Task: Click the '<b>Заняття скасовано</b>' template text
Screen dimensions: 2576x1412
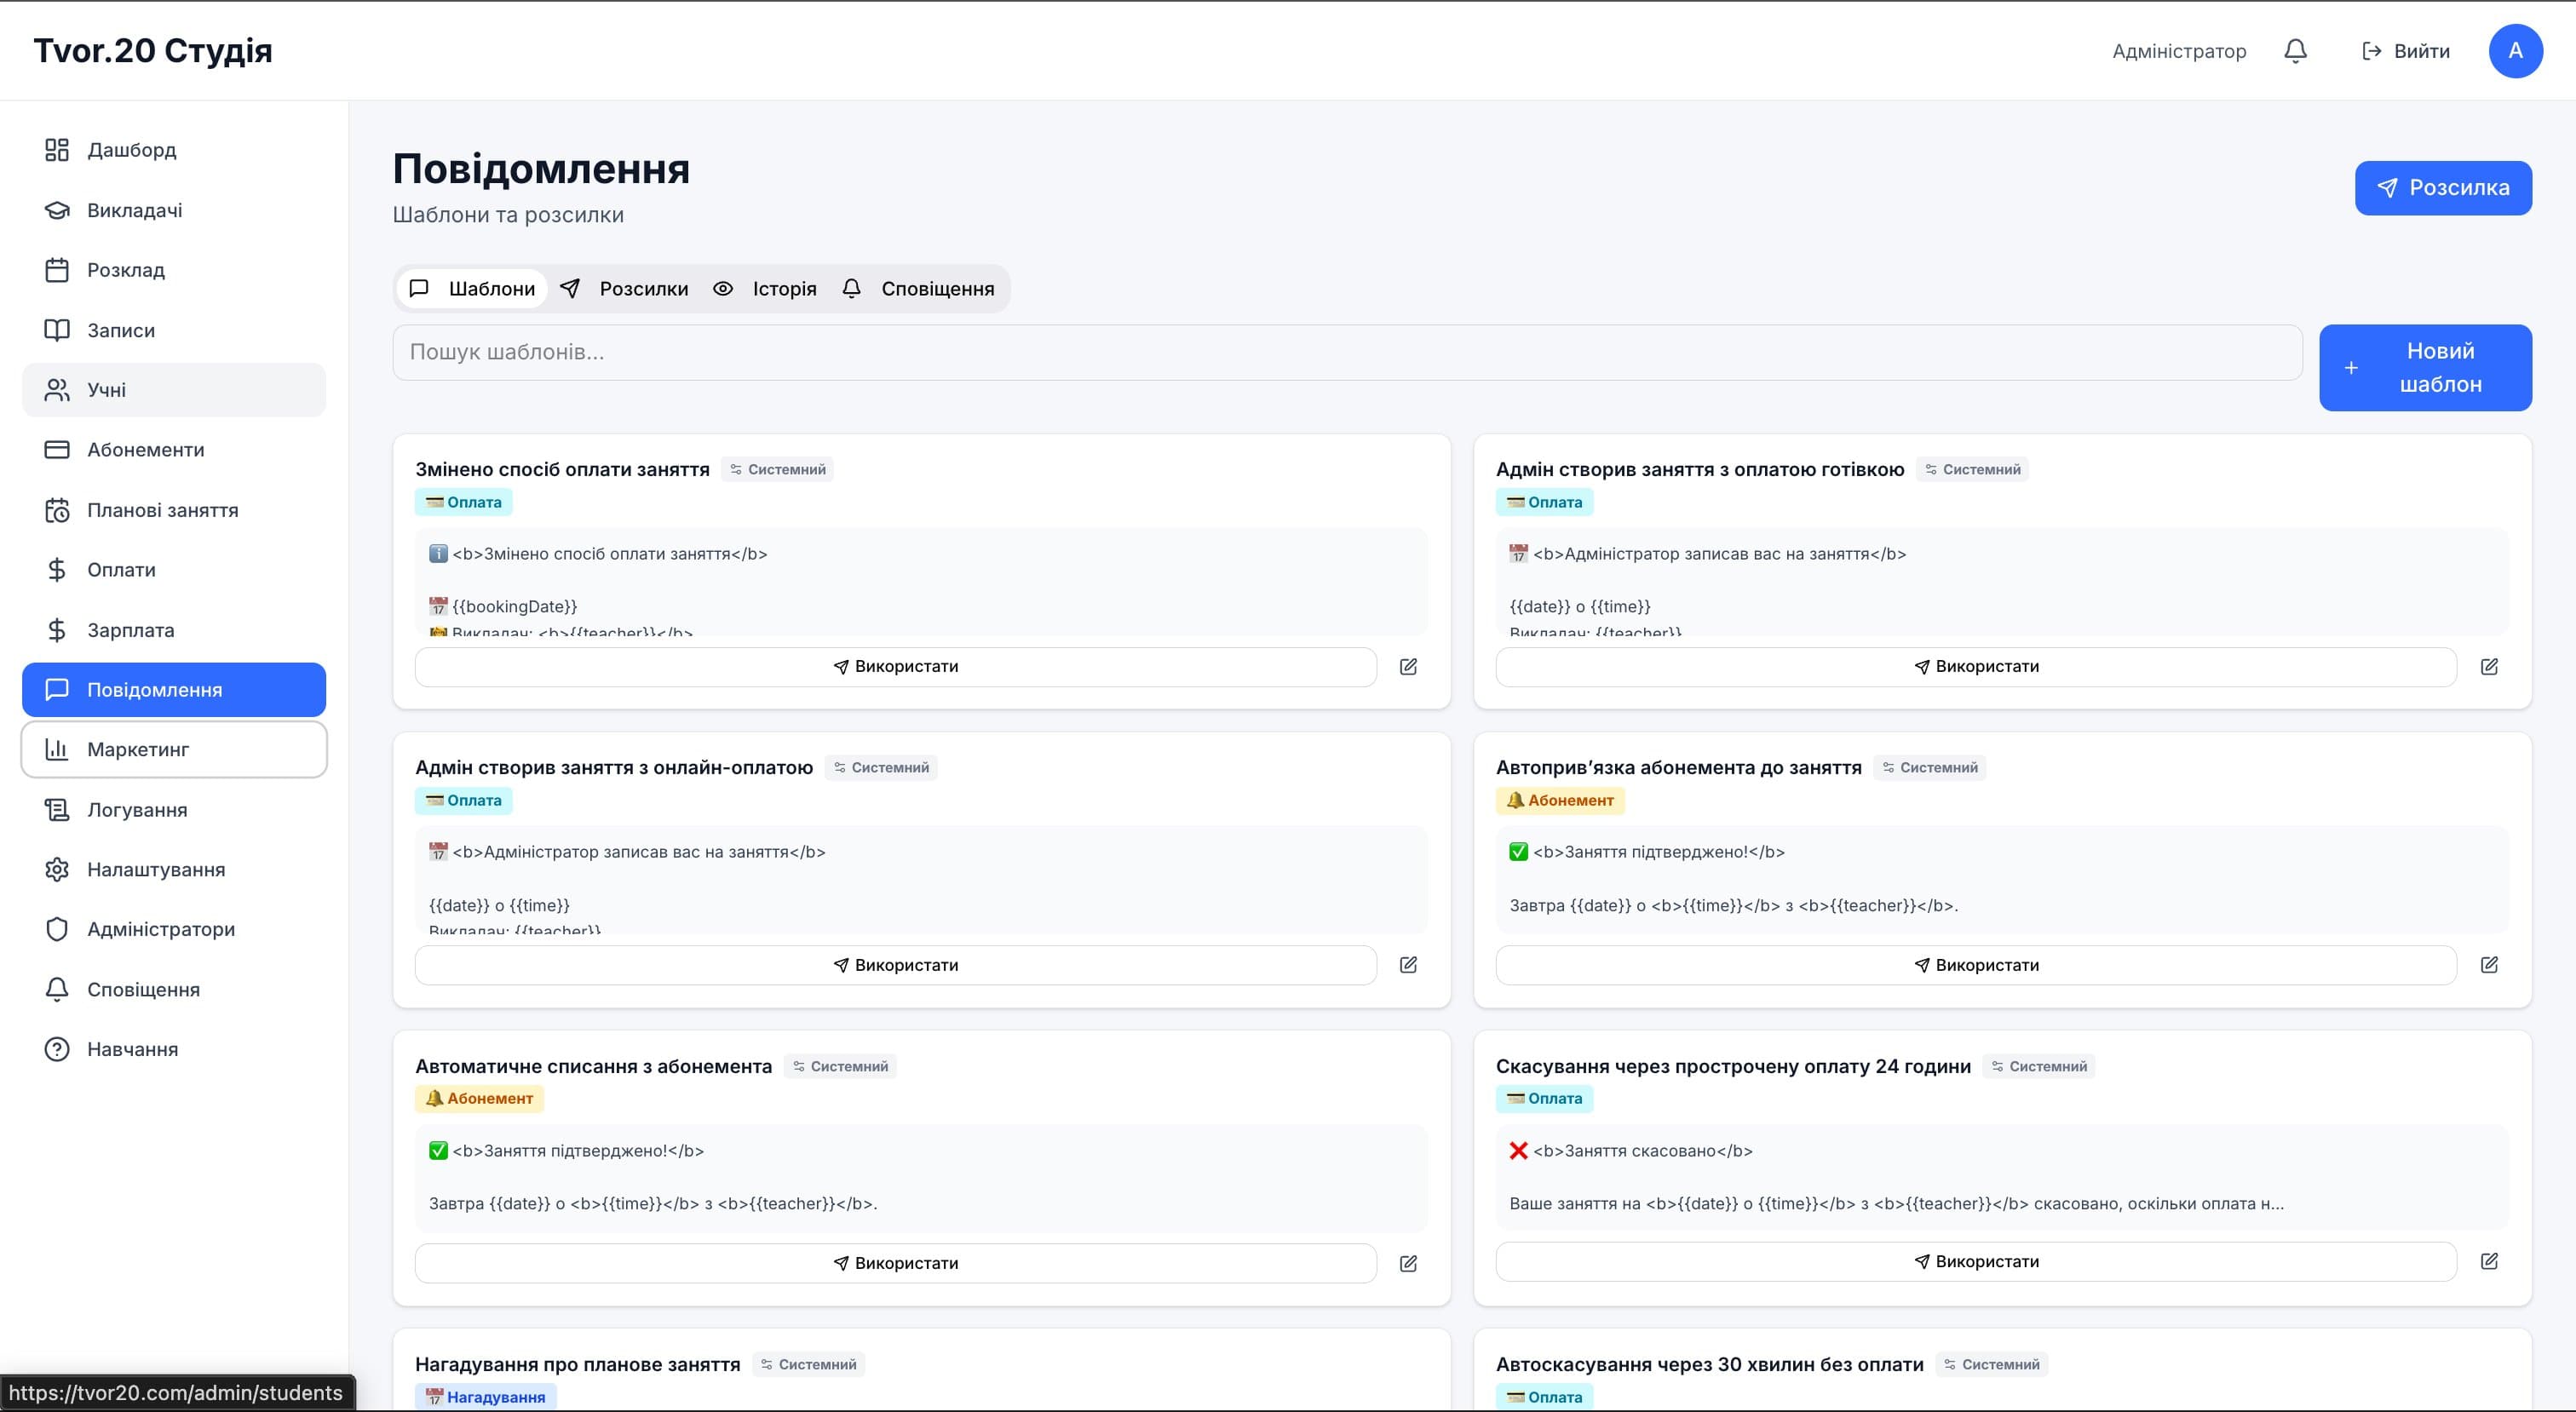Action: click(1642, 1151)
